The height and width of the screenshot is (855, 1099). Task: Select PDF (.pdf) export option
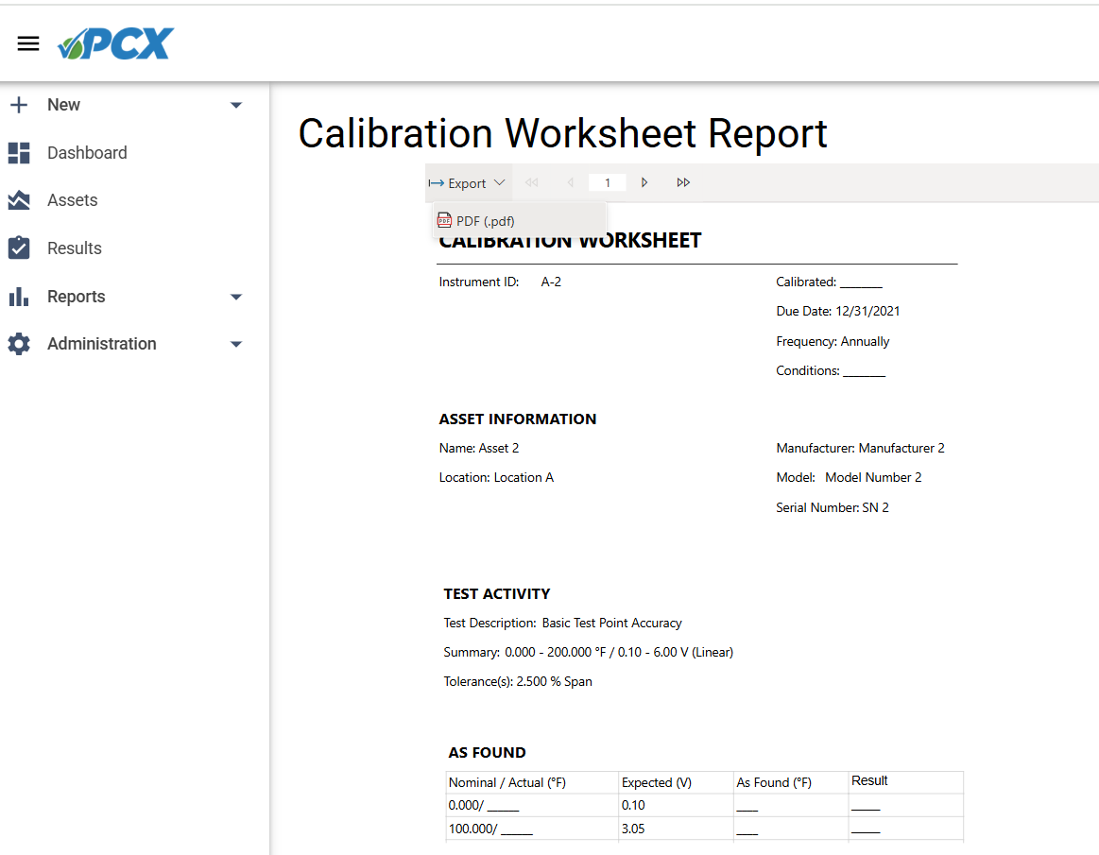point(485,221)
